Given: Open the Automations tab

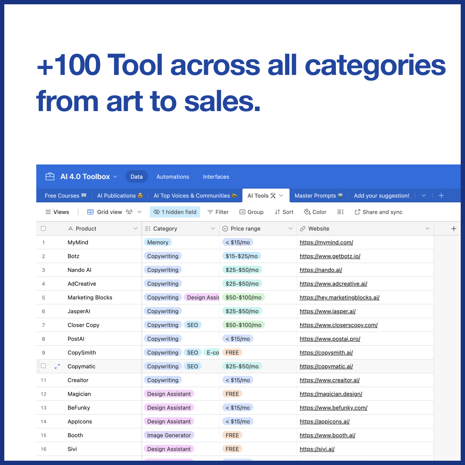Looking at the screenshot, I should (x=173, y=177).
